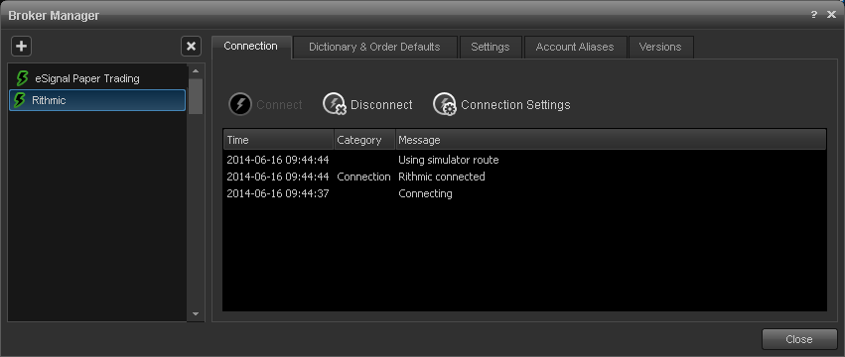Screen dimensions: 845x357
Task: Add a new broker with plus icon
Action: tap(21, 47)
